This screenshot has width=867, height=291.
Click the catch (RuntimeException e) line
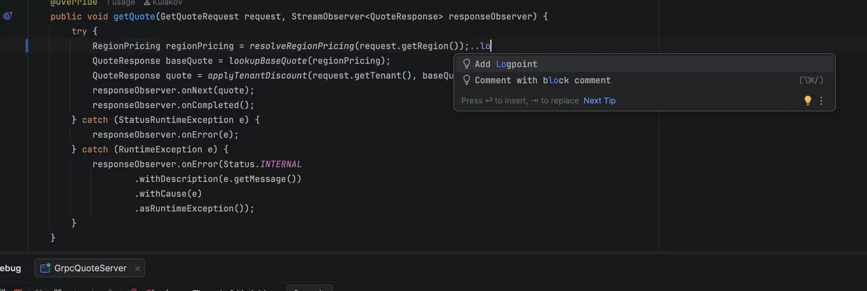tap(150, 149)
